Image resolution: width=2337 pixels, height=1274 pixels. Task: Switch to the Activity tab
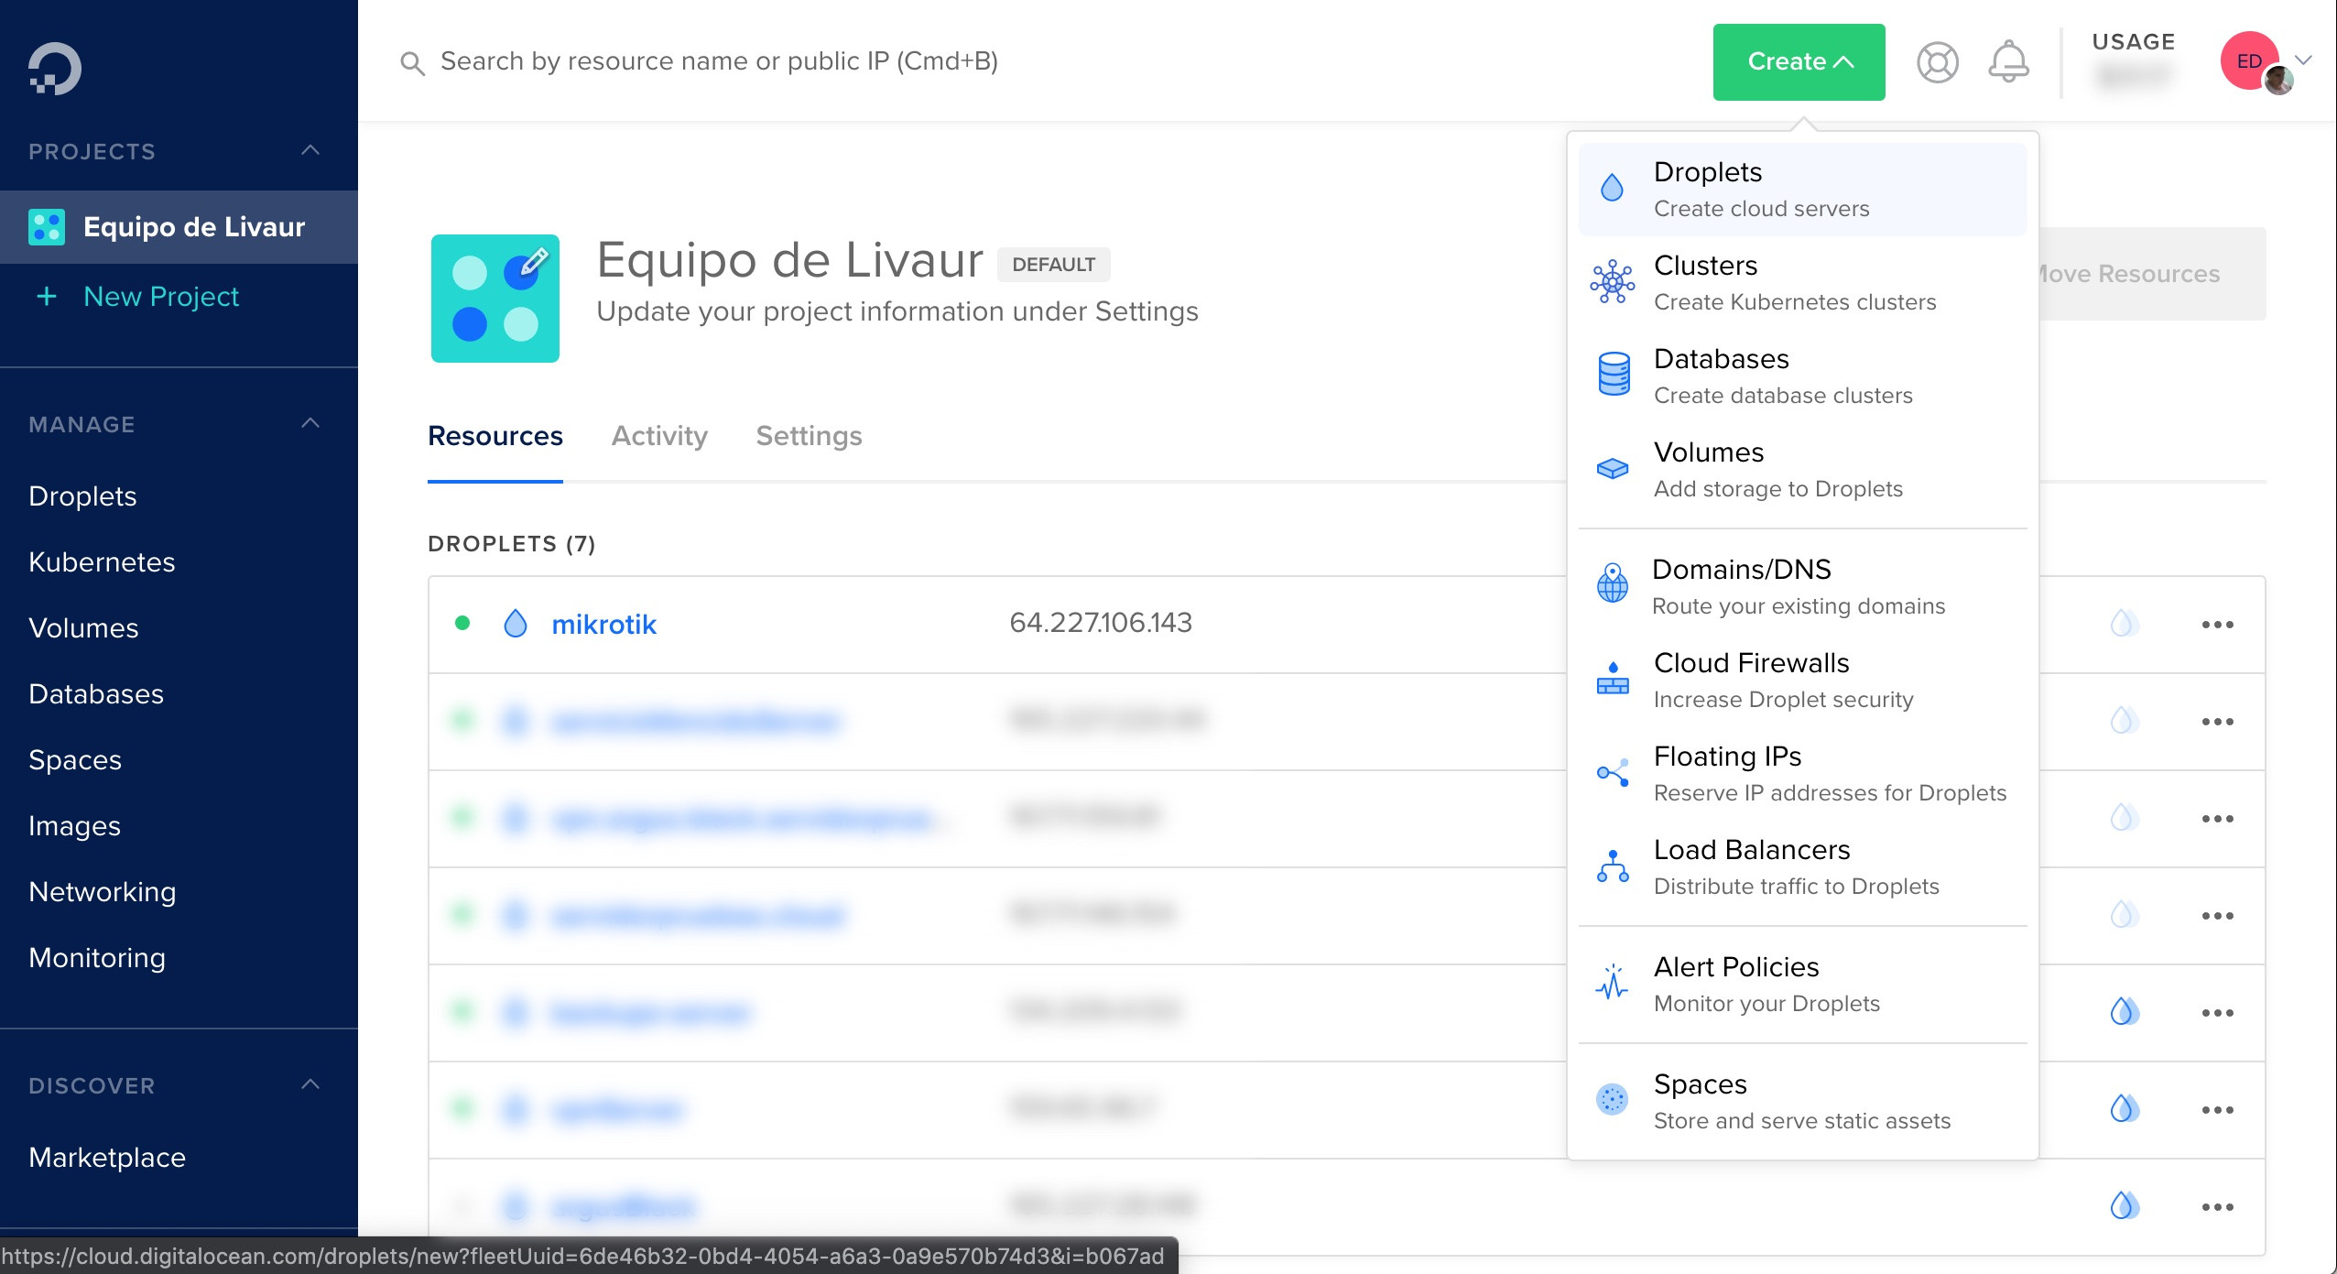[659, 436]
